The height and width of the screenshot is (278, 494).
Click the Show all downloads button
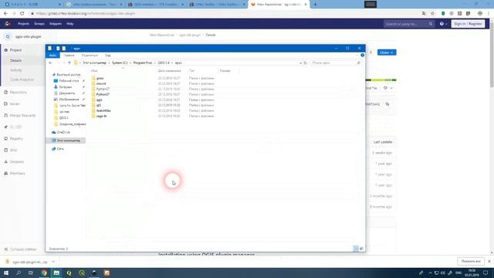click(471, 261)
